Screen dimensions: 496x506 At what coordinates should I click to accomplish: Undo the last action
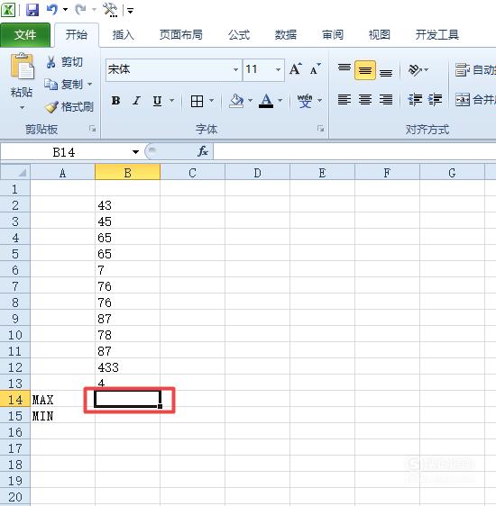(51, 10)
